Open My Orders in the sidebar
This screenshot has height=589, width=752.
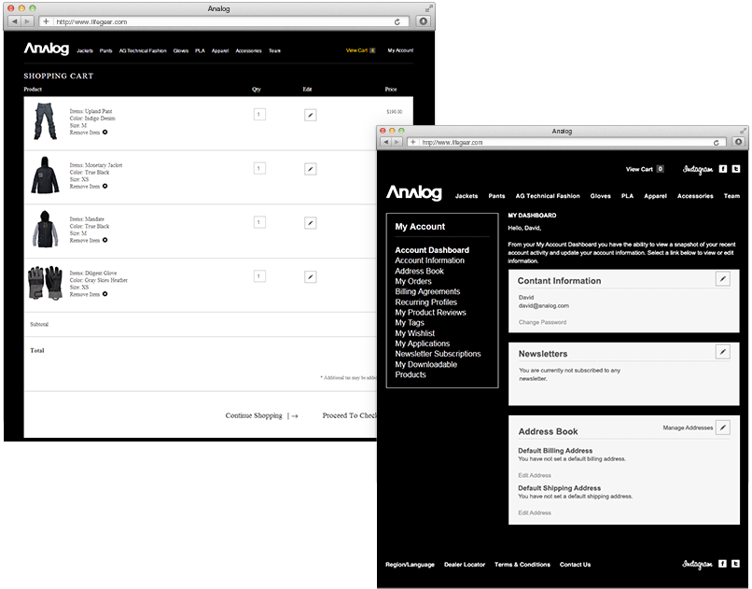tap(413, 282)
